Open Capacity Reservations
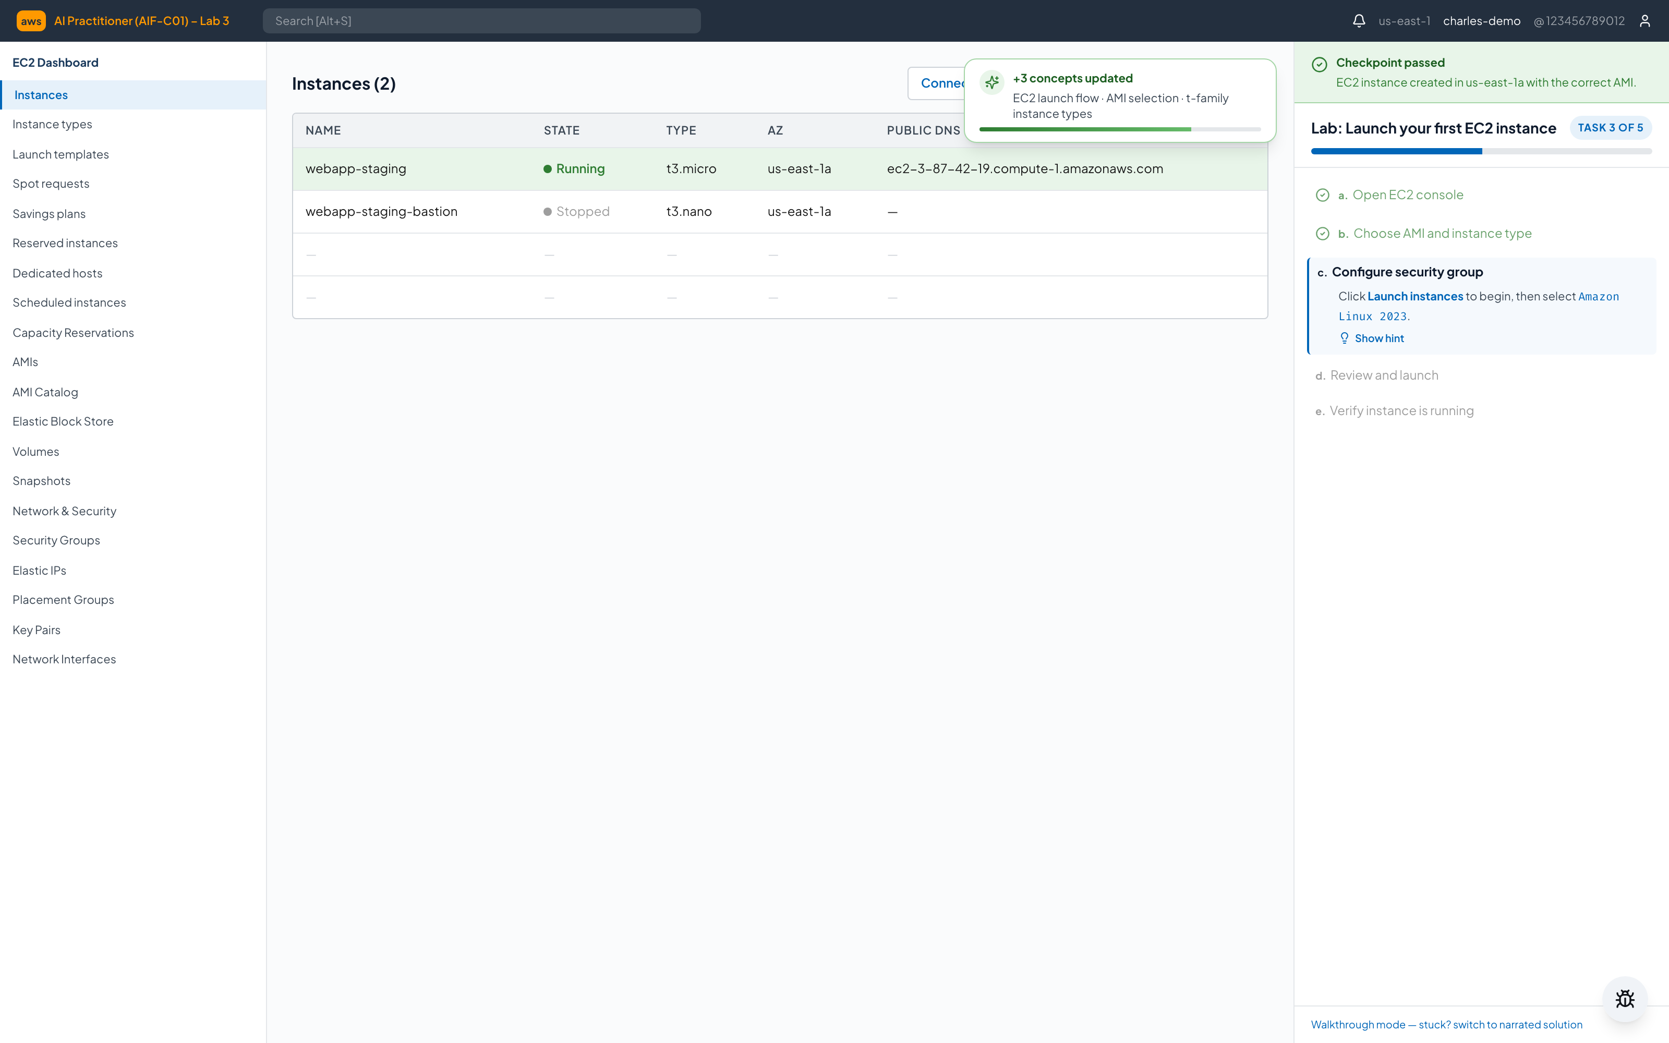The height and width of the screenshot is (1043, 1669). [73, 333]
